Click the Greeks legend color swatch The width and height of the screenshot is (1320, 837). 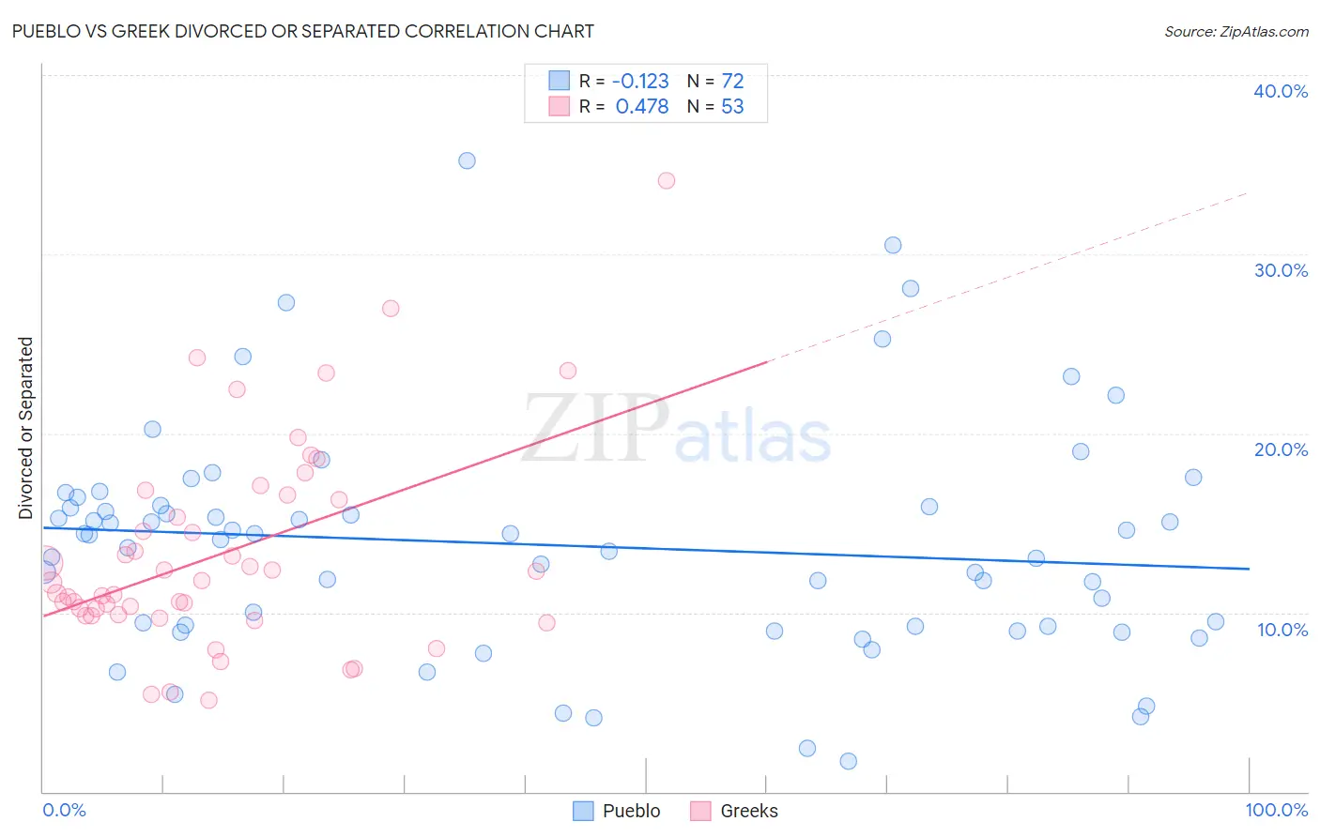(x=700, y=811)
